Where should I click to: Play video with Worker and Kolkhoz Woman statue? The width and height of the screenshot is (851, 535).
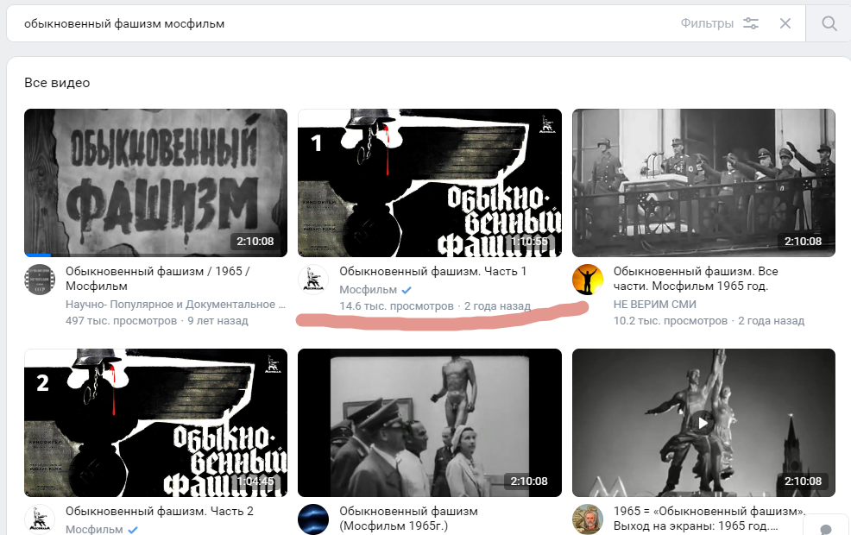704,423
